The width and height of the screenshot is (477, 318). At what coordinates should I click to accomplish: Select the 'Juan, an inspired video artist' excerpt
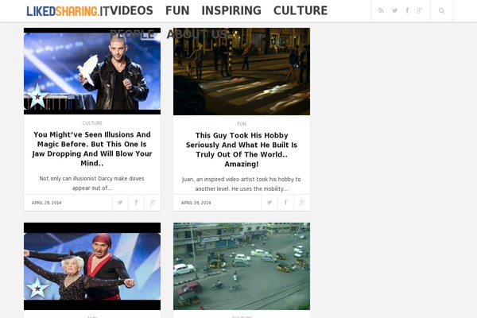click(242, 184)
